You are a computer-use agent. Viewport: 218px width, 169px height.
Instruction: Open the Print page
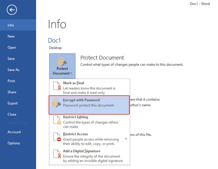pos(18,81)
